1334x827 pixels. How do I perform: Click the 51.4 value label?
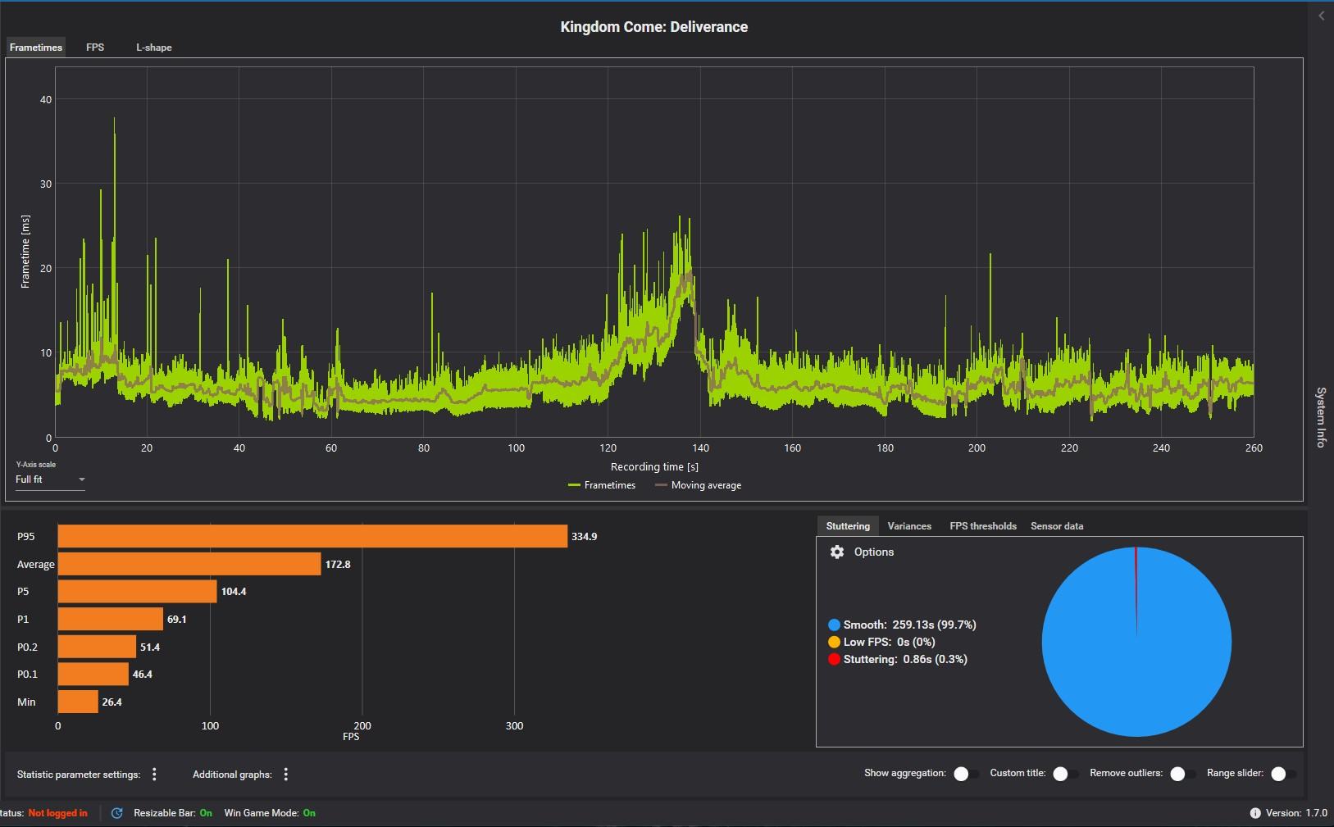pos(150,648)
